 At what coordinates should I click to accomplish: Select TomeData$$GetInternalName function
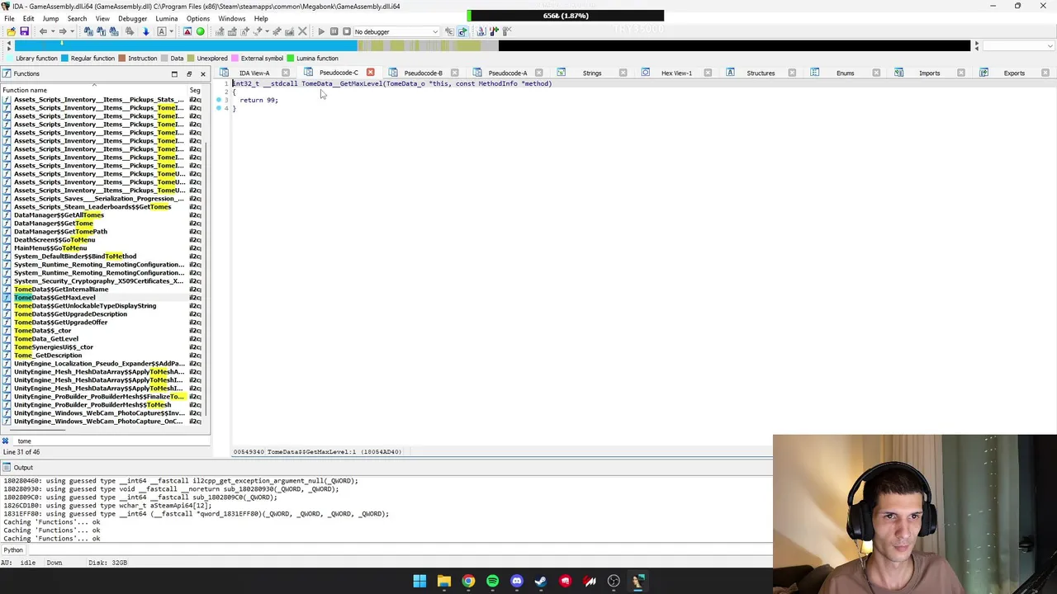[61, 289]
